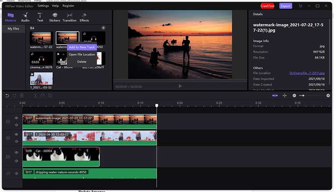This screenshot has height=192, width=334.
Task: Open the Help menu
Action: coord(56,6)
